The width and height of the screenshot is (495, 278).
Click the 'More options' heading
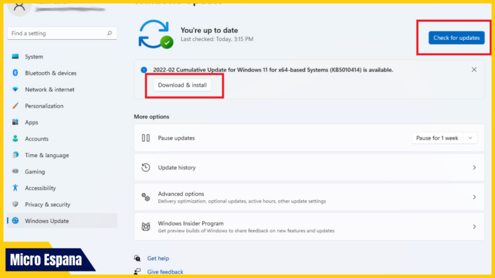pos(151,116)
